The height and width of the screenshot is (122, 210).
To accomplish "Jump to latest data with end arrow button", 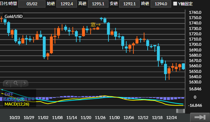I will (x=200, y=117).
